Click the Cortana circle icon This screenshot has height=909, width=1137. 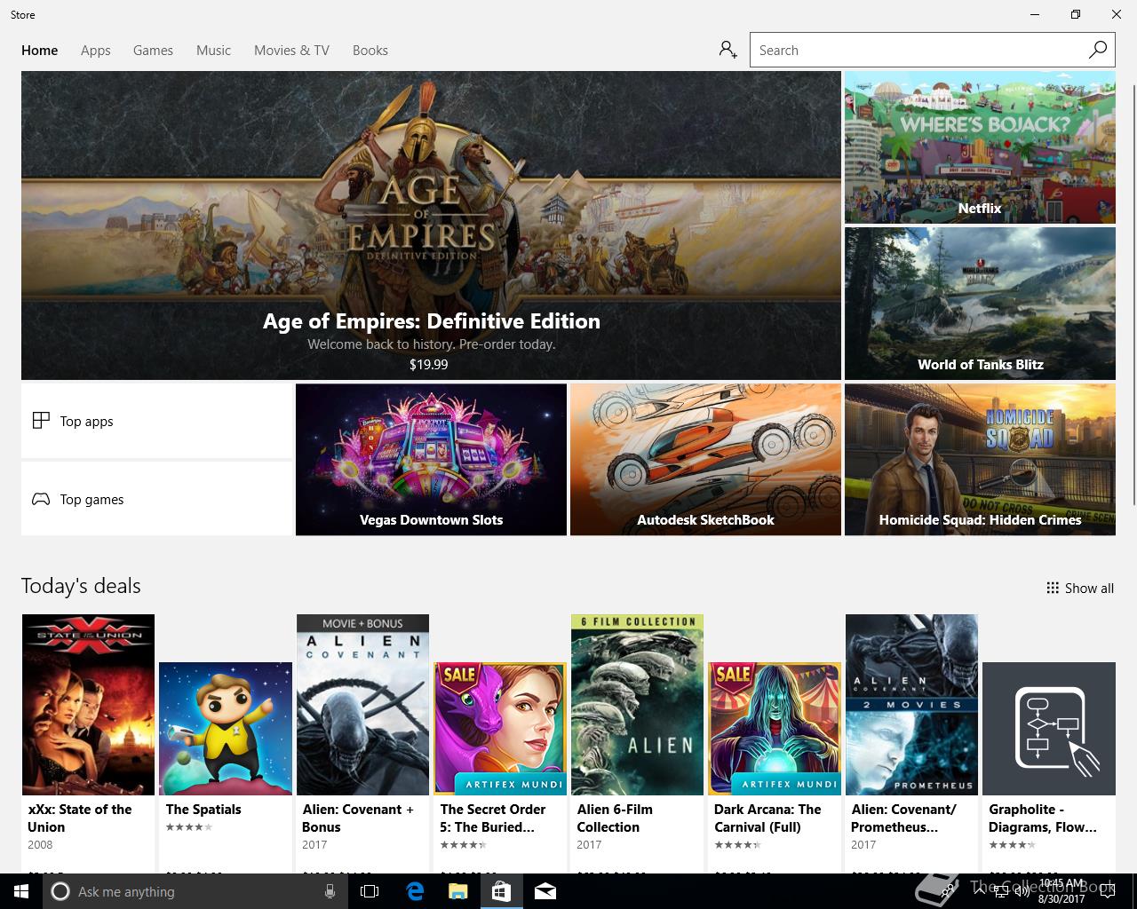pos(60,891)
